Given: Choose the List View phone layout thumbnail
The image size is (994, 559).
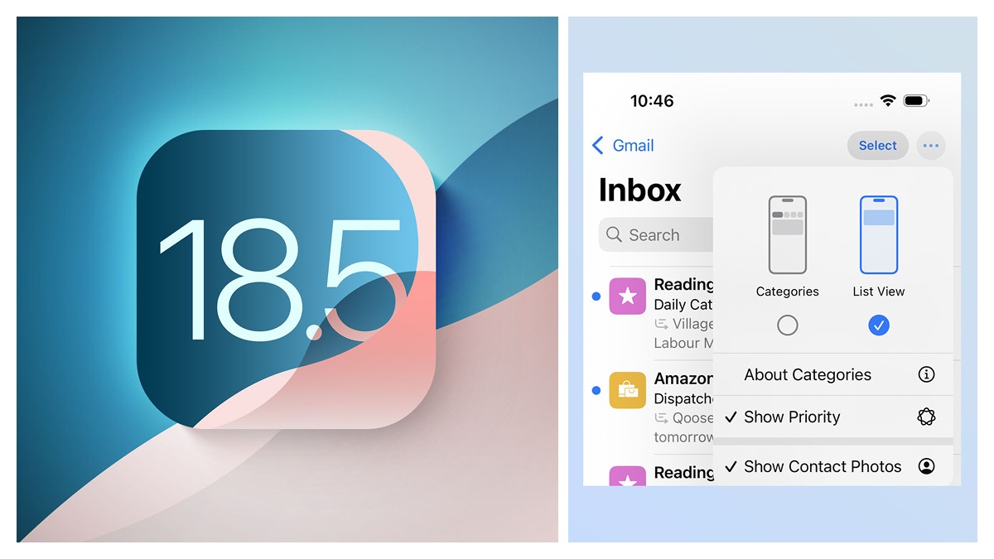Looking at the screenshot, I should pyautogui.click(x=879, y=234).
